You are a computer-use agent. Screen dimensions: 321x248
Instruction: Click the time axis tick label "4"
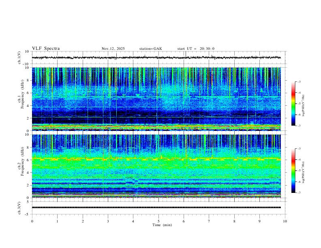[x=133, y=221]
